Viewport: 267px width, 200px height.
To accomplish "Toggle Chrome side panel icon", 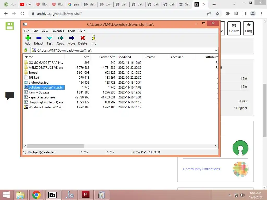I will click(245, 14).
